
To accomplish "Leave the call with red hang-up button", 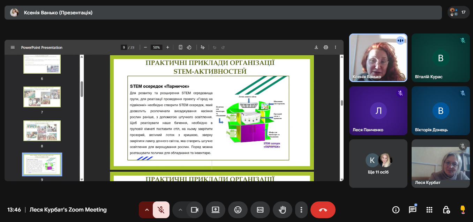I will point(323,210).
